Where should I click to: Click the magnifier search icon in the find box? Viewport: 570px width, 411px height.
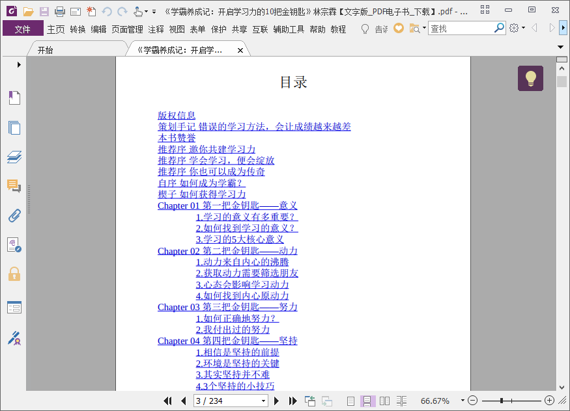tap(499, 27)
